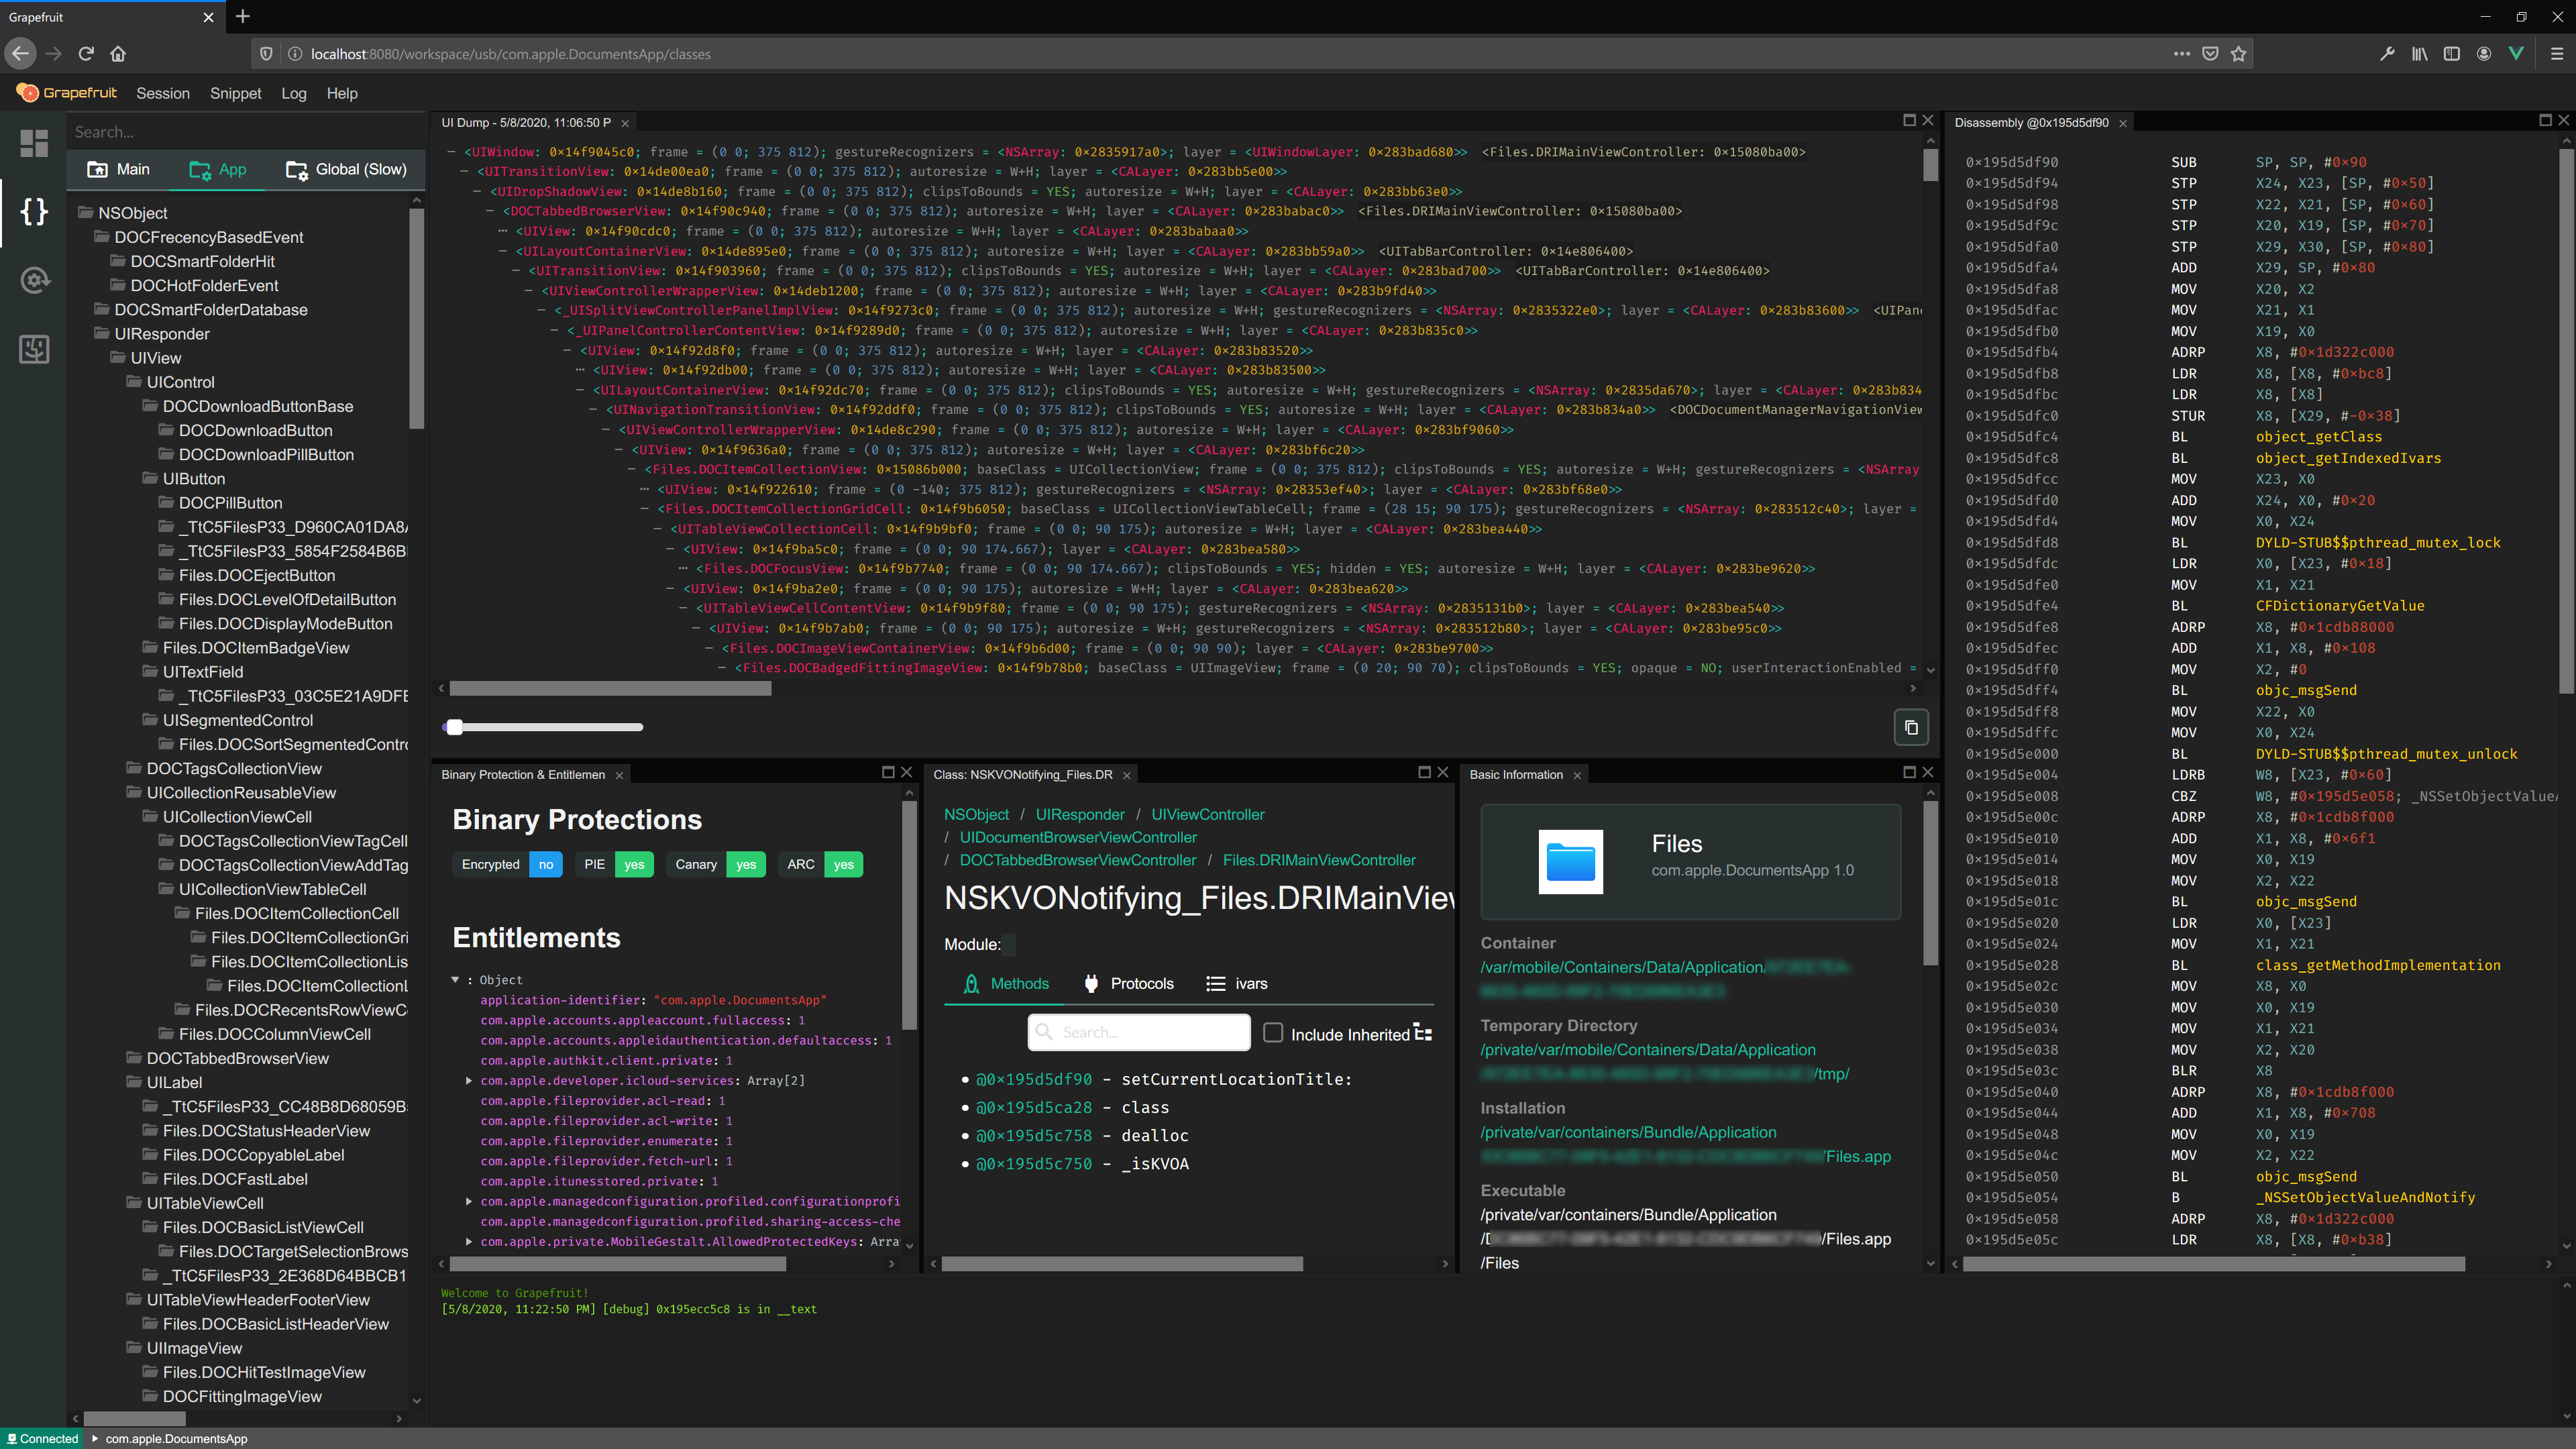The height and width of the screenshot is (1449, 2576).
Task: Click the copy UI dump icon
Action: (1910, 727)
